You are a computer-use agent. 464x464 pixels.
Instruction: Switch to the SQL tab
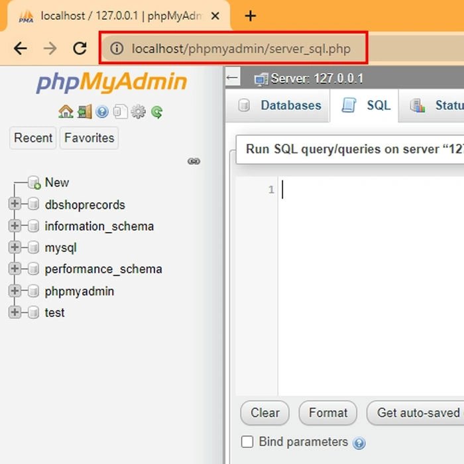365,105
